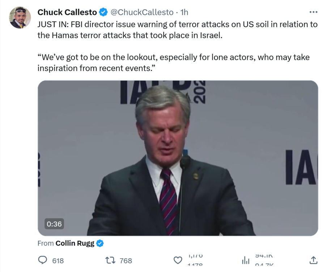
Task: Click Chuck Callesto's blue verified badge
Action: point(103,12)
